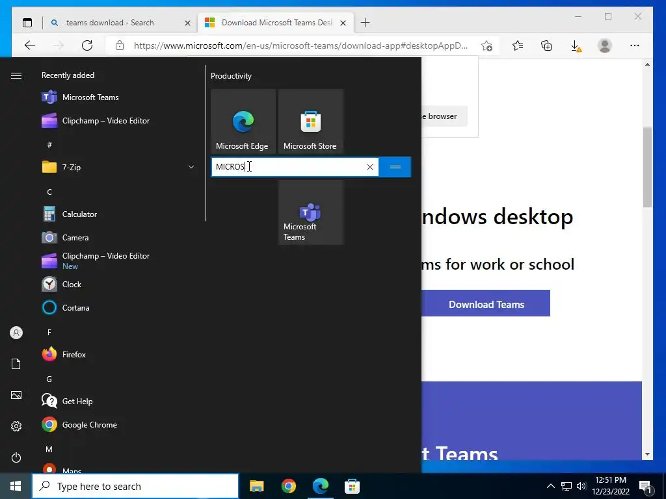Expand the 7-Zip folder chevron
The height and width of the screenshot is (499, 666).
[191, 167]
